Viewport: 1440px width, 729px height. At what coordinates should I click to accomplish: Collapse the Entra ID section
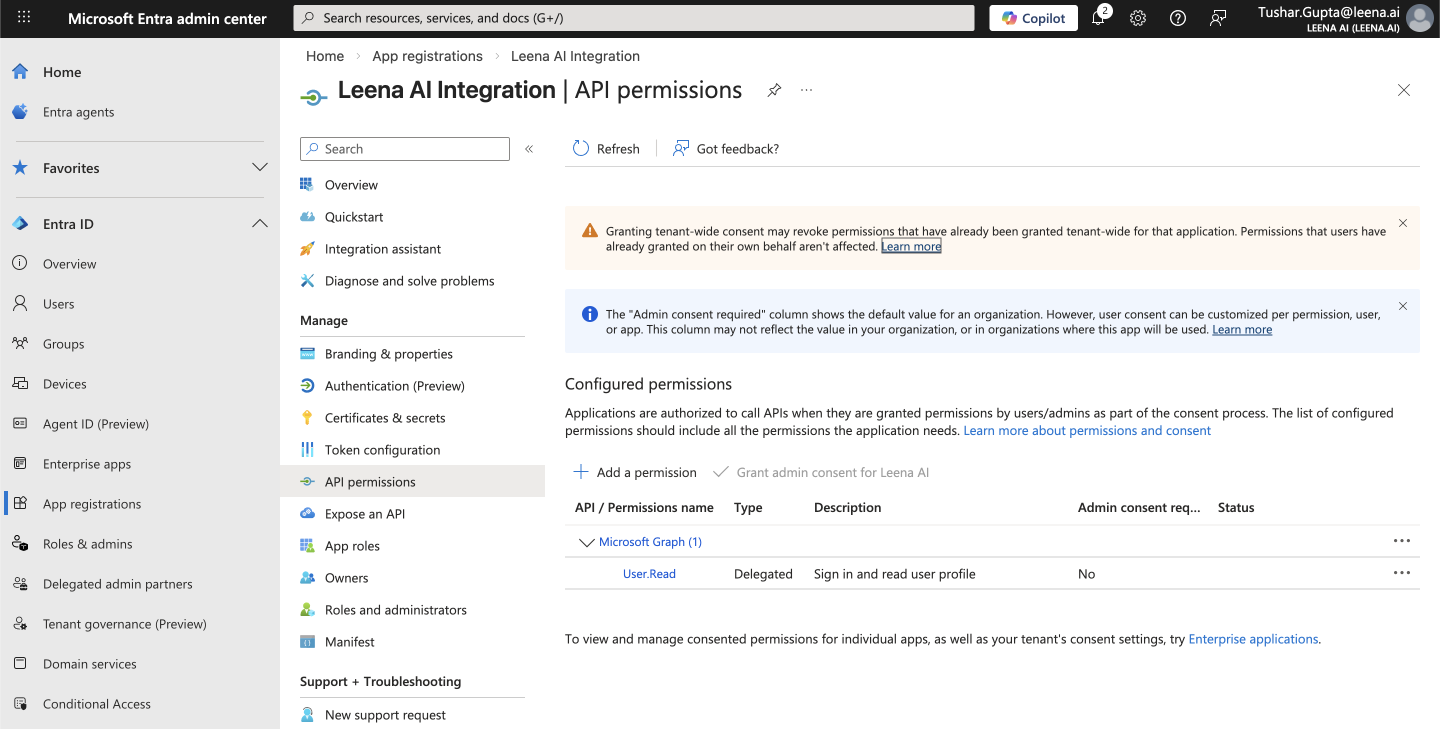pyautogui.click(x=259, y=223)
